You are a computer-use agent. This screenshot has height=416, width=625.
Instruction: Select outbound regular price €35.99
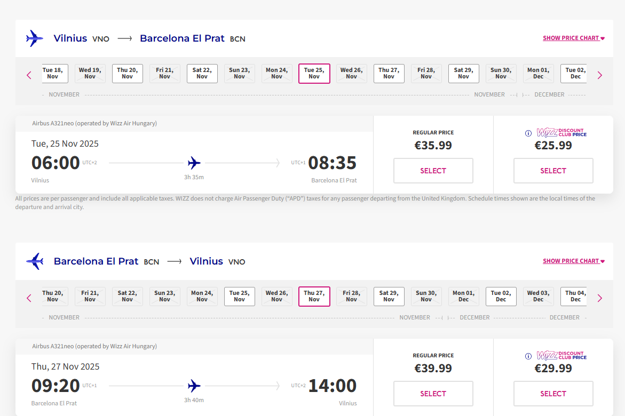tap(433, 171)
